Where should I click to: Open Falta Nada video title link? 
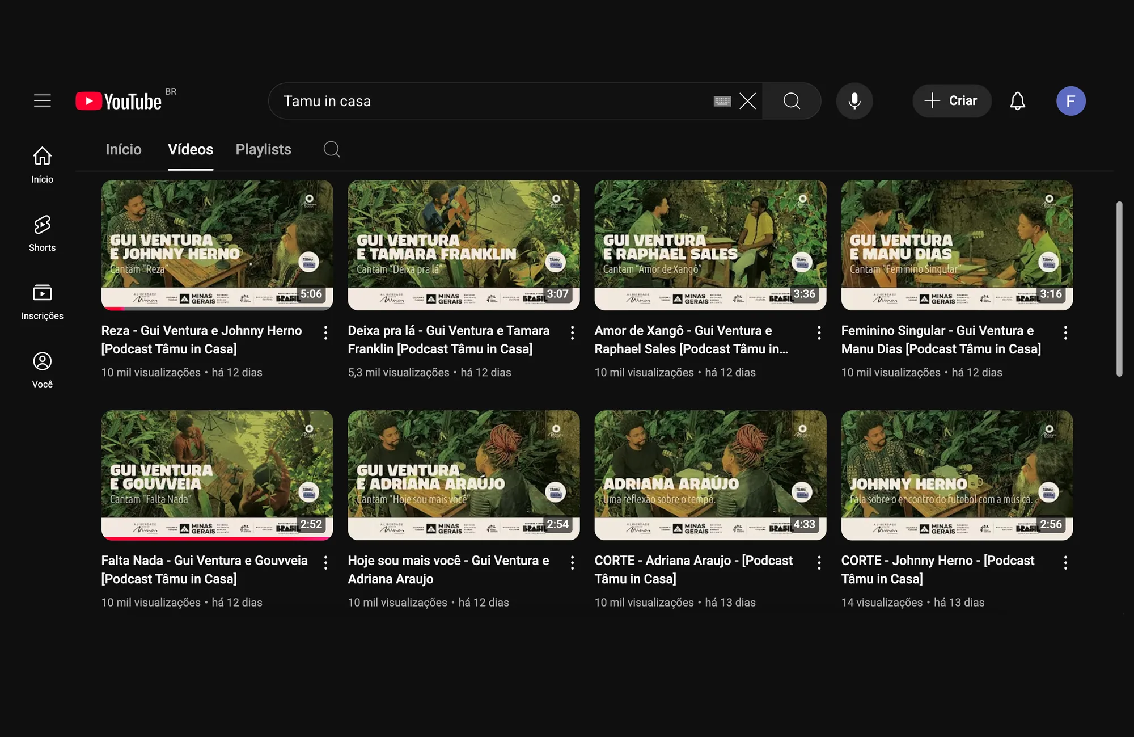click(x=204, y=569)
